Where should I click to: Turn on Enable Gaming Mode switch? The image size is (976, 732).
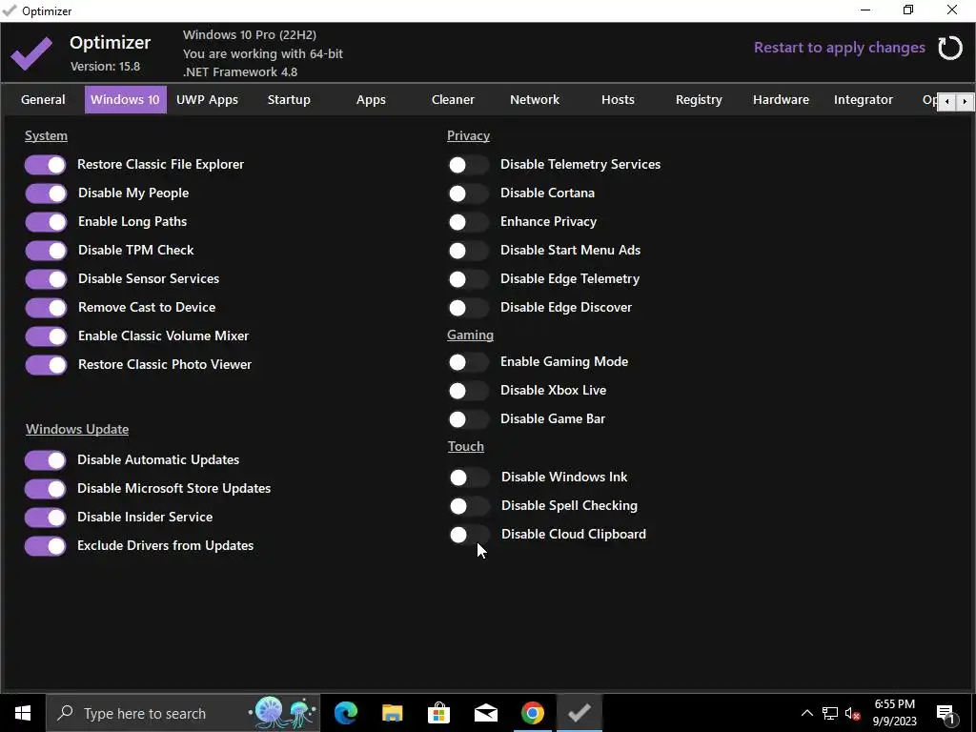pos(468,362)
